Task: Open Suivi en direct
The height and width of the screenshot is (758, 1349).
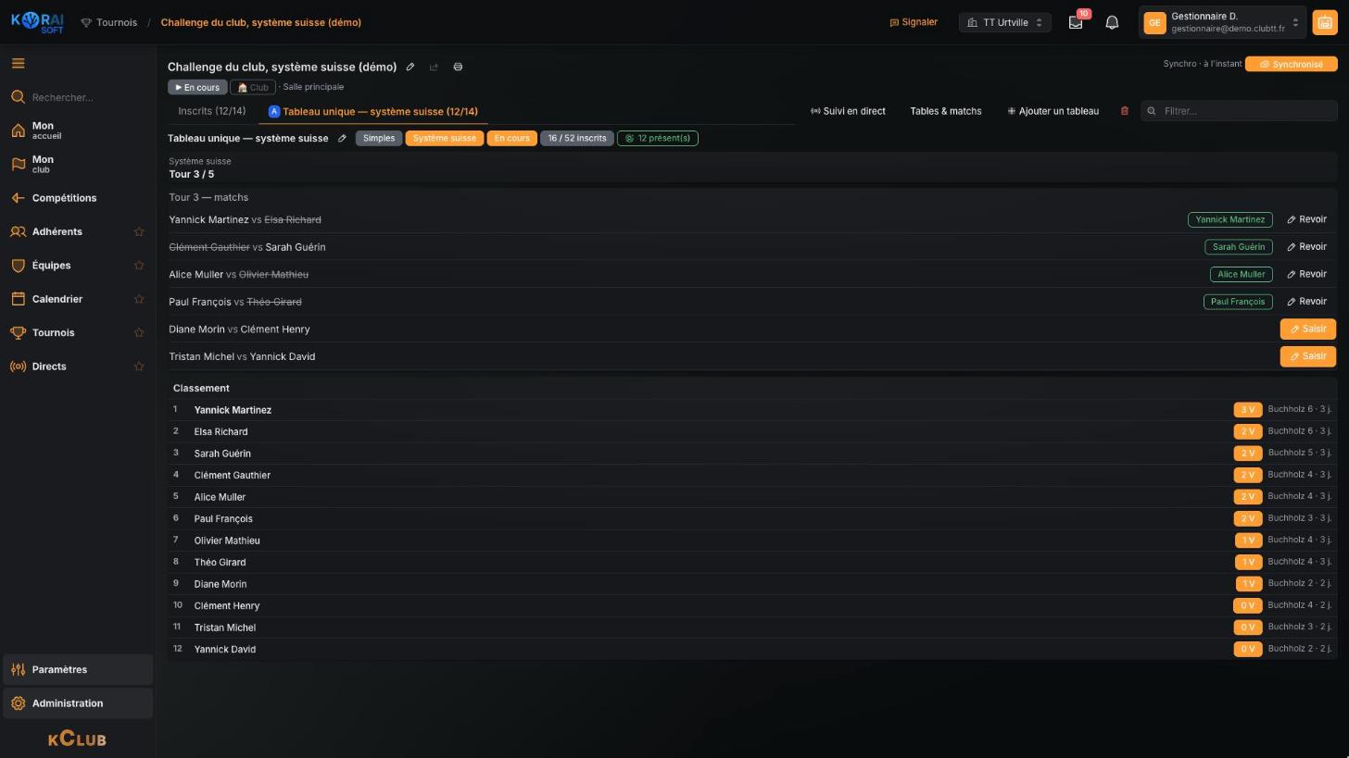Action: pos(848,111)
